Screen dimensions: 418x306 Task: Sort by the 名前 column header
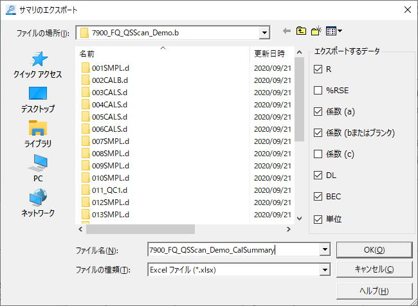163,54
